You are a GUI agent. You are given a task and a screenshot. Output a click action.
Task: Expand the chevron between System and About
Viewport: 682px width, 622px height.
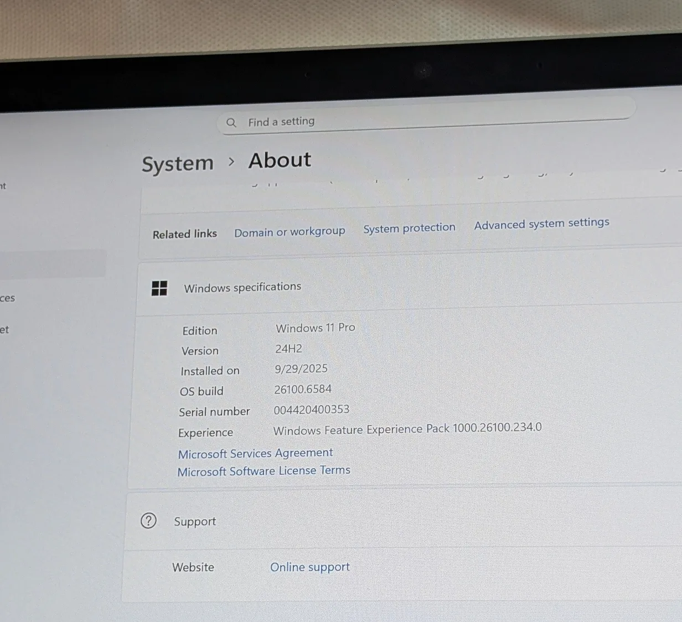tap(231, 162)
